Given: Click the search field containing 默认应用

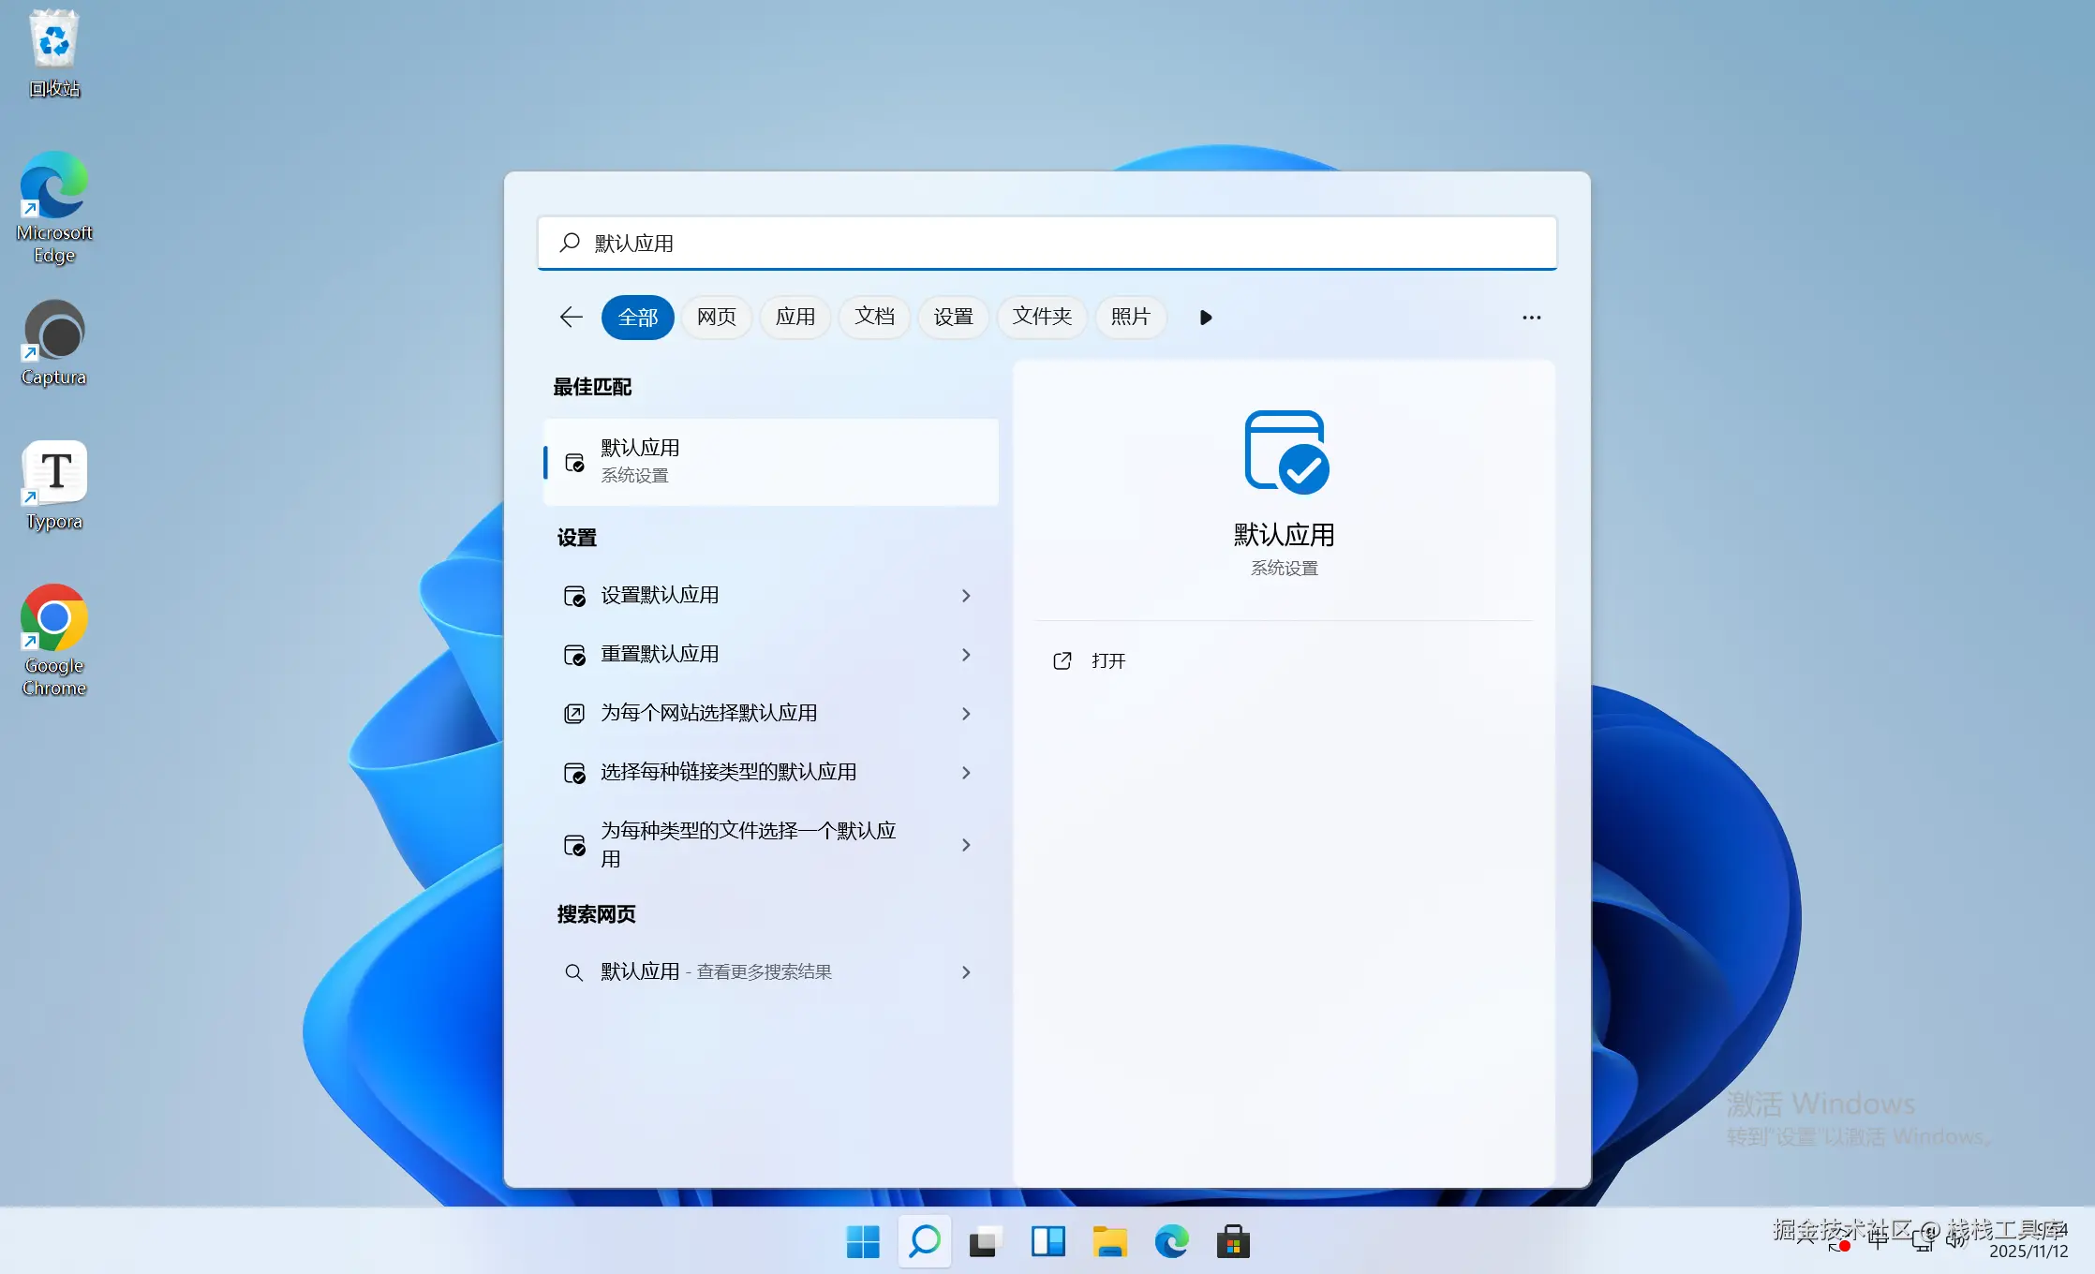Looking at the screenshot, I should [1047, 244].
